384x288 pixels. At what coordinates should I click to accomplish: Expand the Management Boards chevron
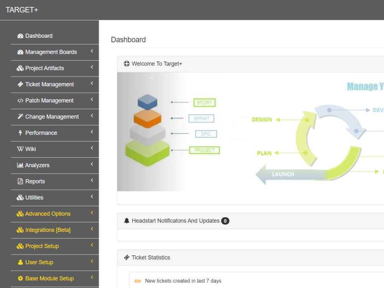(x=92, y=51)
